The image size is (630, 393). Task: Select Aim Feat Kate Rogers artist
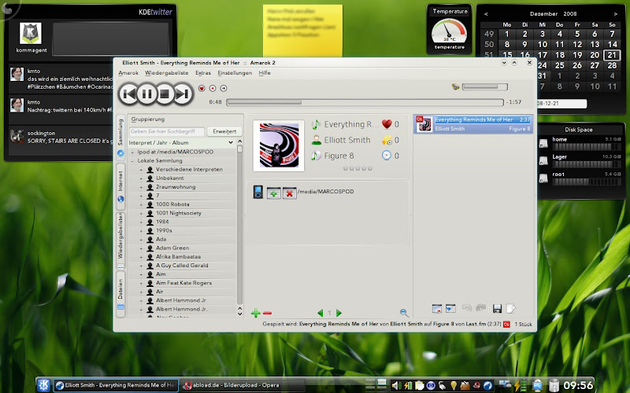(x=183, y=283)
